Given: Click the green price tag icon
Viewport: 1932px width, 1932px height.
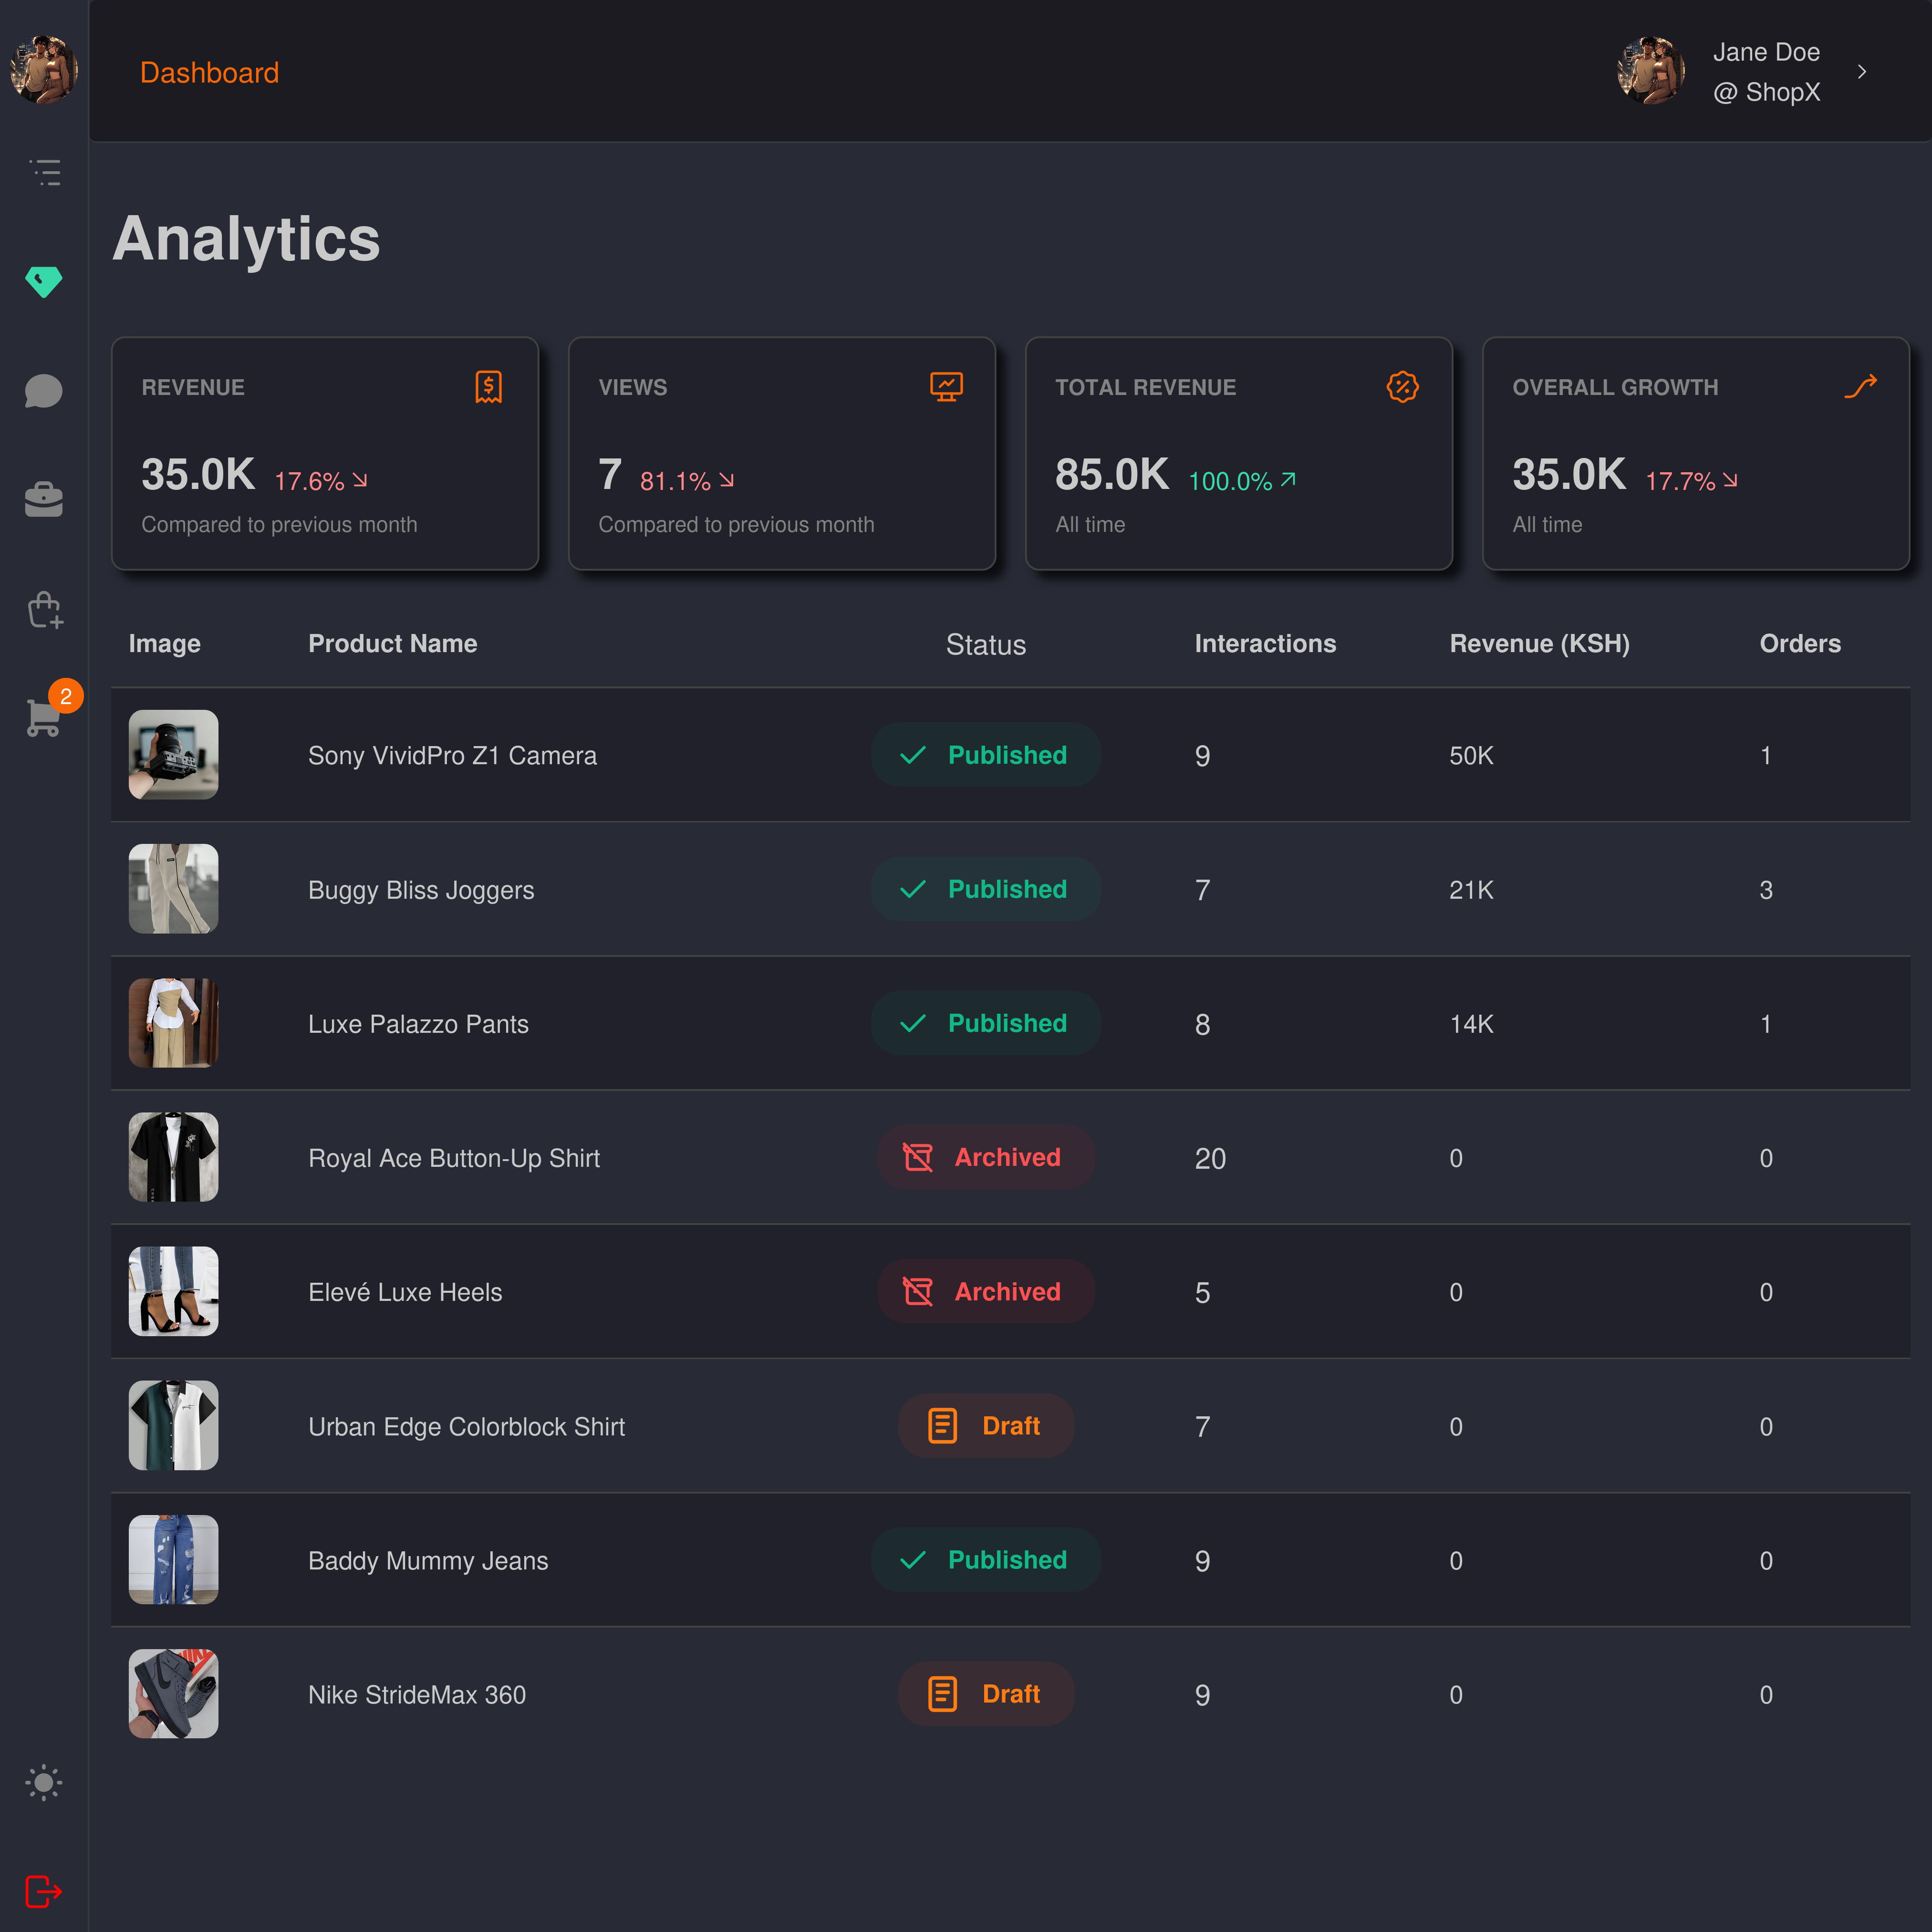Looking at the screenshot, I should tap(44, 281).
